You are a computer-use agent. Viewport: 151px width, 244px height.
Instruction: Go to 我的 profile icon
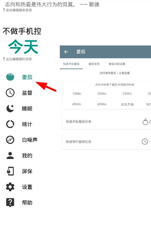point(10,155)
